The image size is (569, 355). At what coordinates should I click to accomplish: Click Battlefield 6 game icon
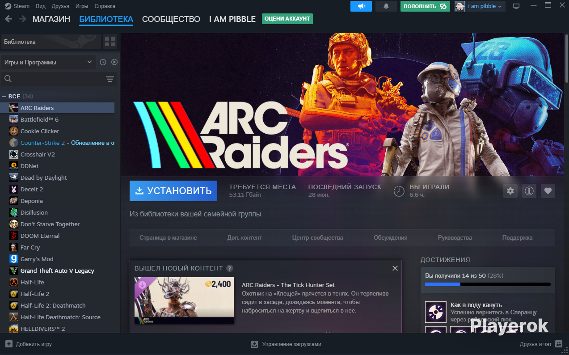coord(14,119)
